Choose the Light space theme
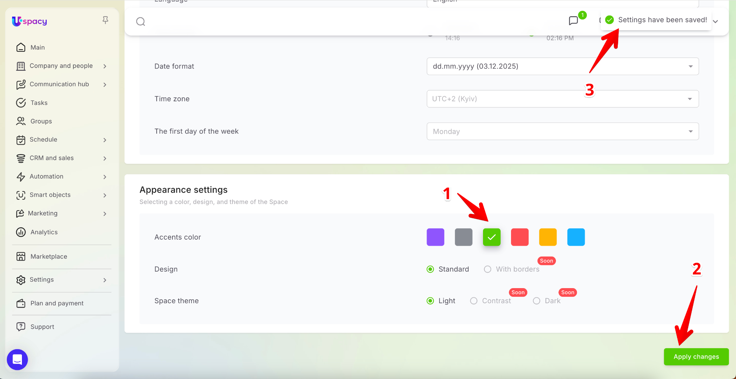The image size is (736, 379). (430, 301)
